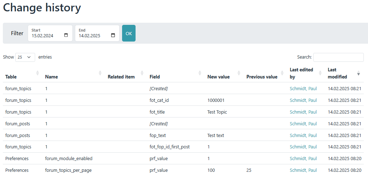Sort by Field column sort arrows
Viewport: 368px width, 175px height.
(200, 73)
